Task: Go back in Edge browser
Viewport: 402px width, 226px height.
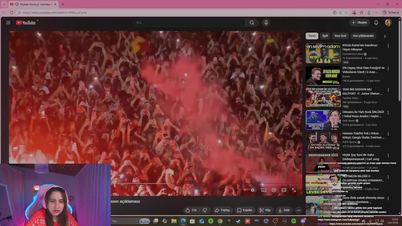Action: 4,13
